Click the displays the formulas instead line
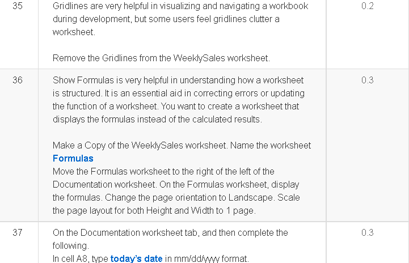 [157, 120]
